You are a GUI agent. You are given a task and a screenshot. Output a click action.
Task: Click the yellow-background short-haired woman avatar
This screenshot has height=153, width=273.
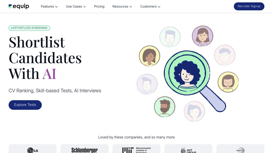pyautogui.click(x=228, y=82)
